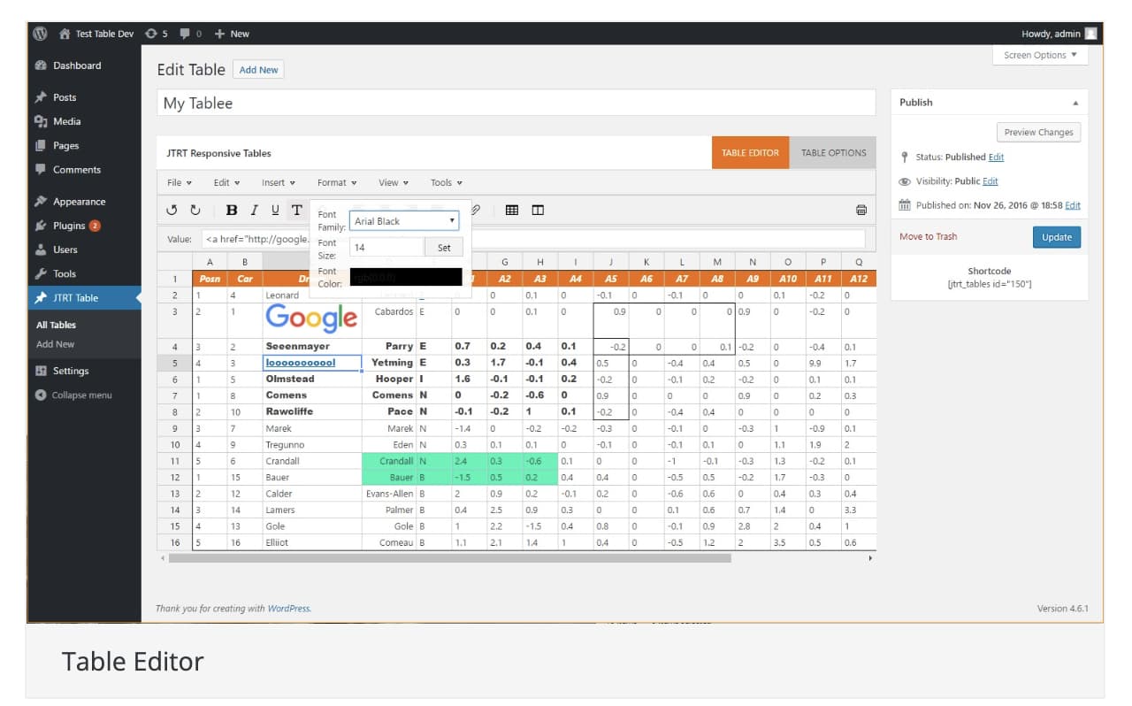Open the Font Family dropdown
This screenshot has width=1132, height=706.
(404, 221)
